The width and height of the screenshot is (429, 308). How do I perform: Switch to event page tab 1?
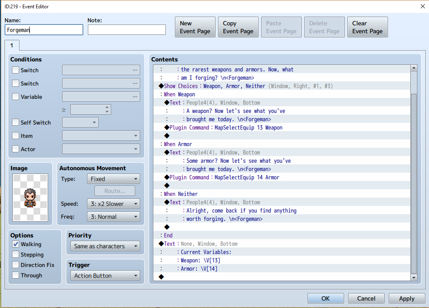click(12, 46)
